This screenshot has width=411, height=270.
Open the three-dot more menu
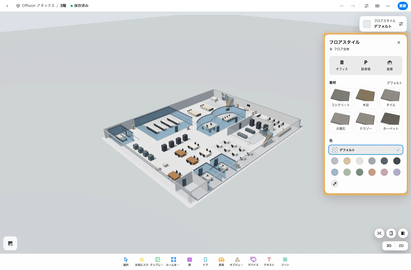[388, 6]
